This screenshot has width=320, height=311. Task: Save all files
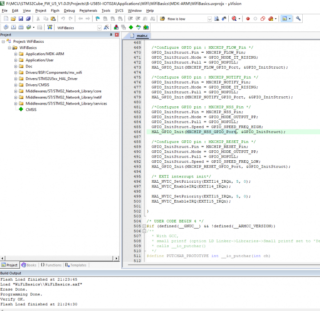[x=28, y=19]
